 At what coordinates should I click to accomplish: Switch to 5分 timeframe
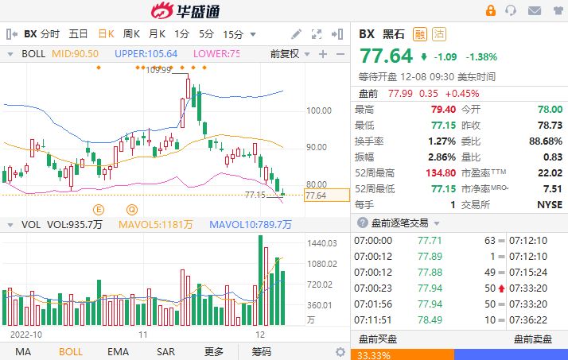207,34
